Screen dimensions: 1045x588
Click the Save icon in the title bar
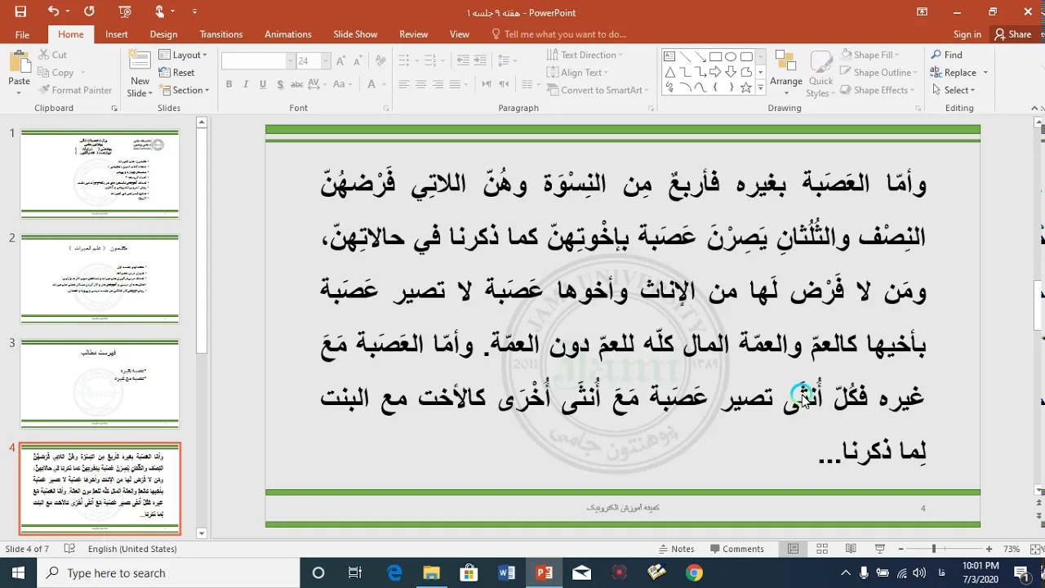tap(20, 11)
